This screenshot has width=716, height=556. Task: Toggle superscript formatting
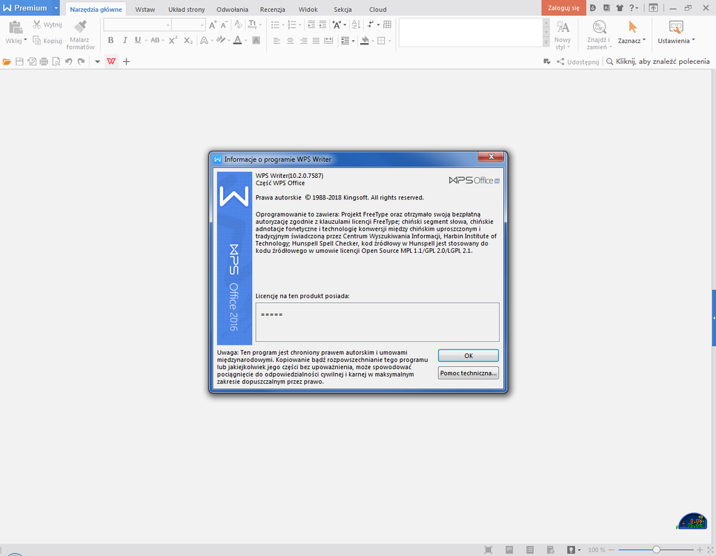(172, 40)
